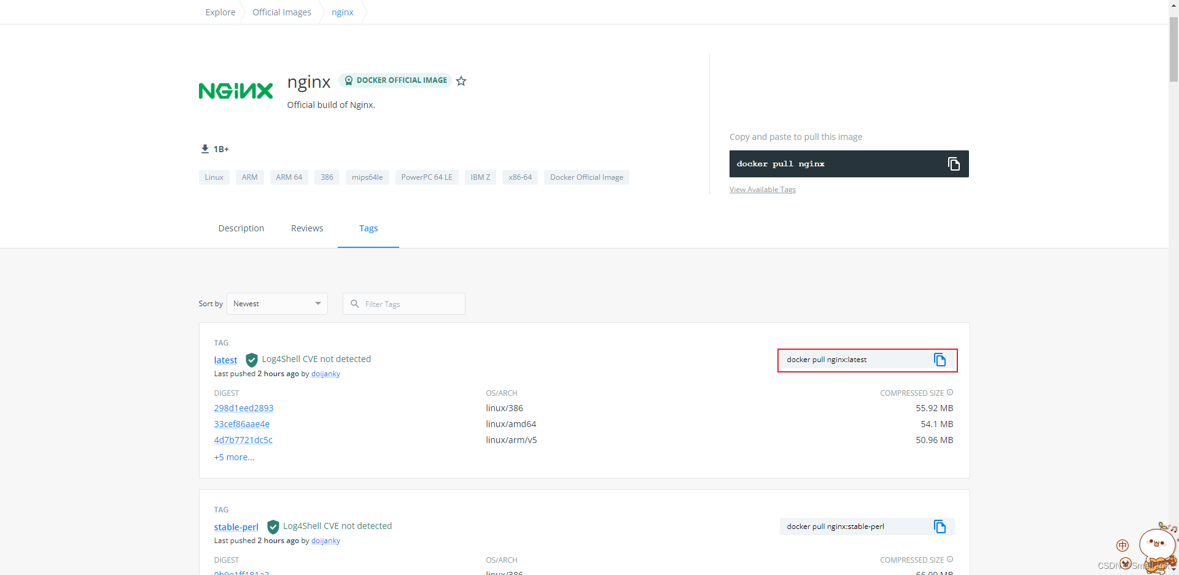Click the Docker Official Image badge
1179x575 pixels.
395,80
